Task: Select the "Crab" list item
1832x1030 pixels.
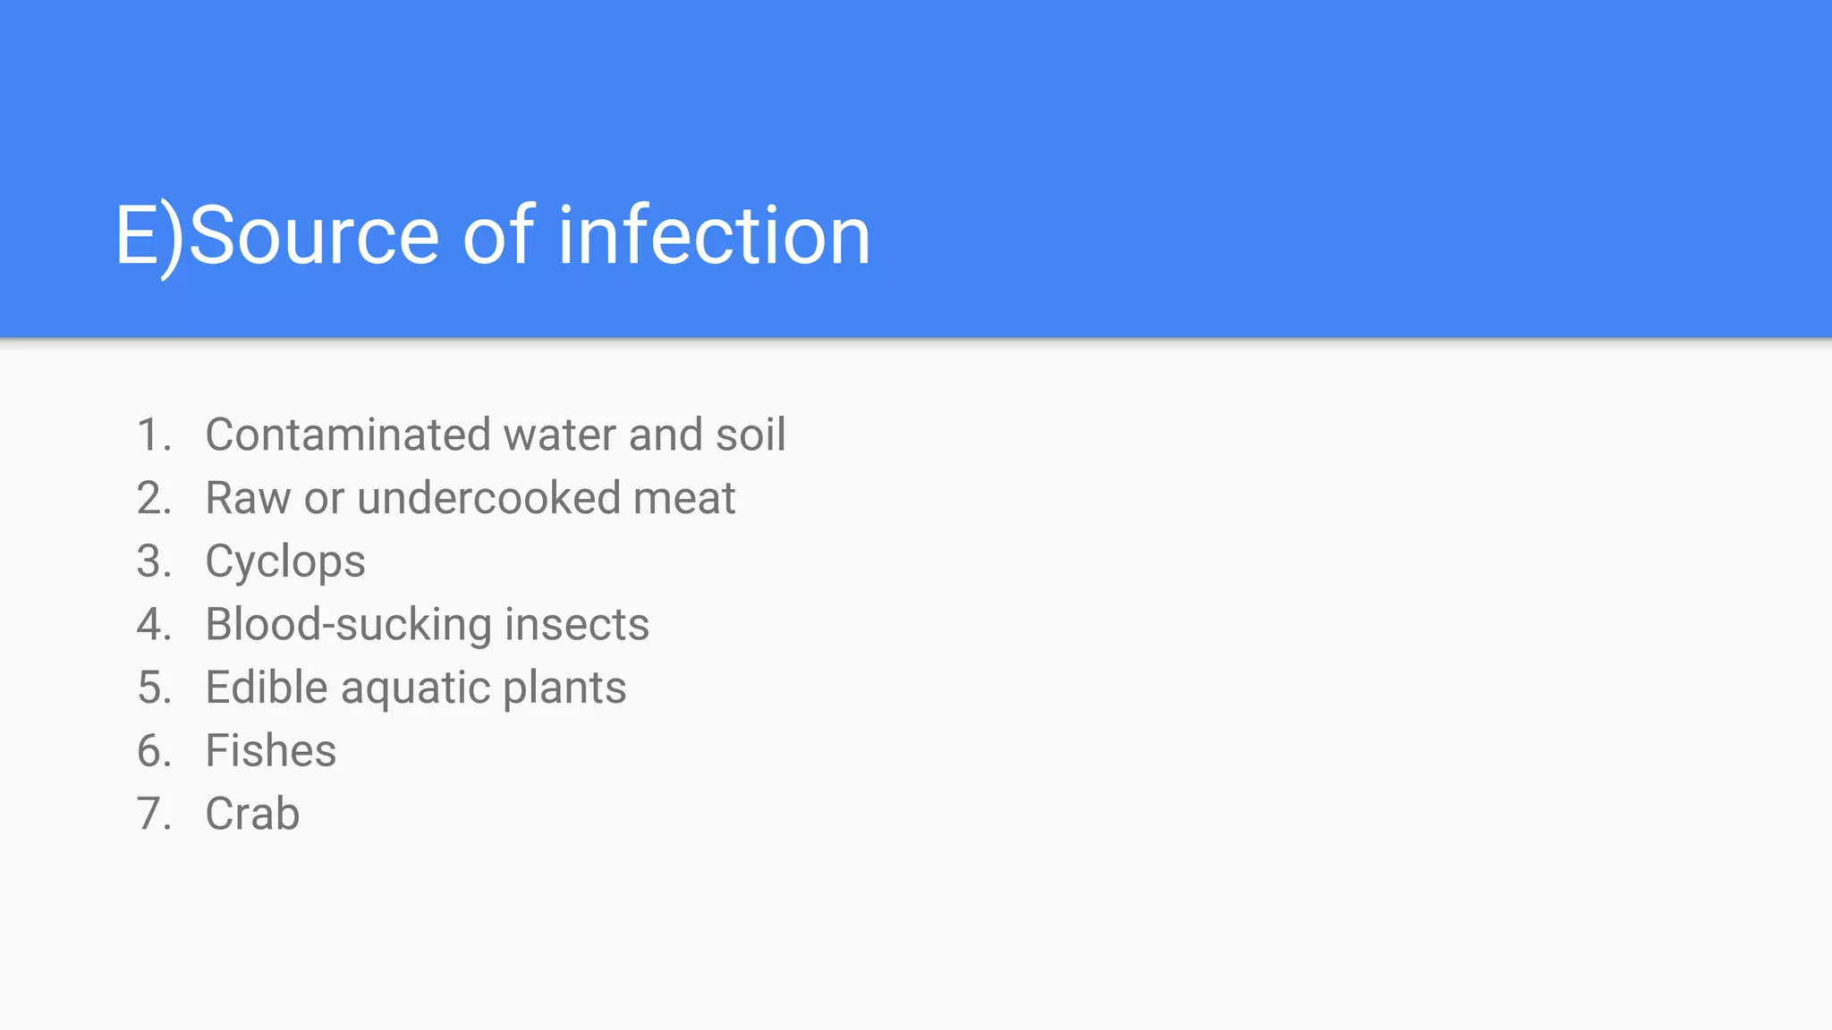Action: point(252,815)
